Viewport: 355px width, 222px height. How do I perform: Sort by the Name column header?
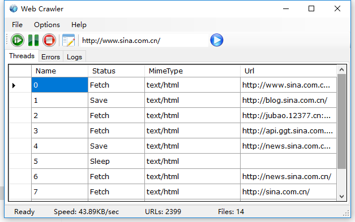pyautogui.click(x=59, y=71)
